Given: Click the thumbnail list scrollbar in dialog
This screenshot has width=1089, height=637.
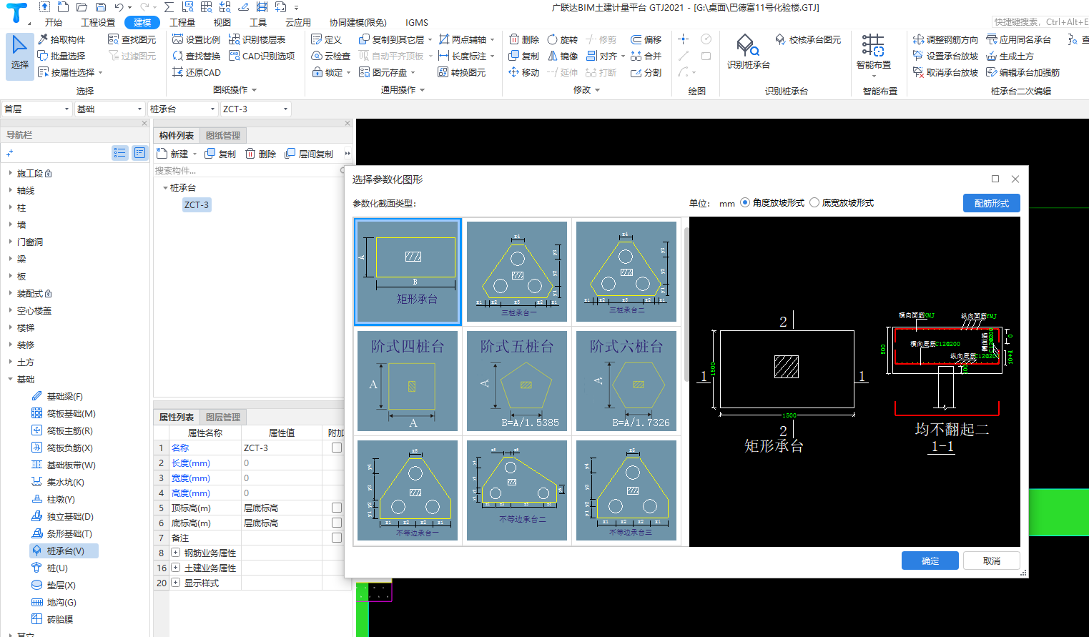Looking at the screenshot, I should [x=686, y=304].
